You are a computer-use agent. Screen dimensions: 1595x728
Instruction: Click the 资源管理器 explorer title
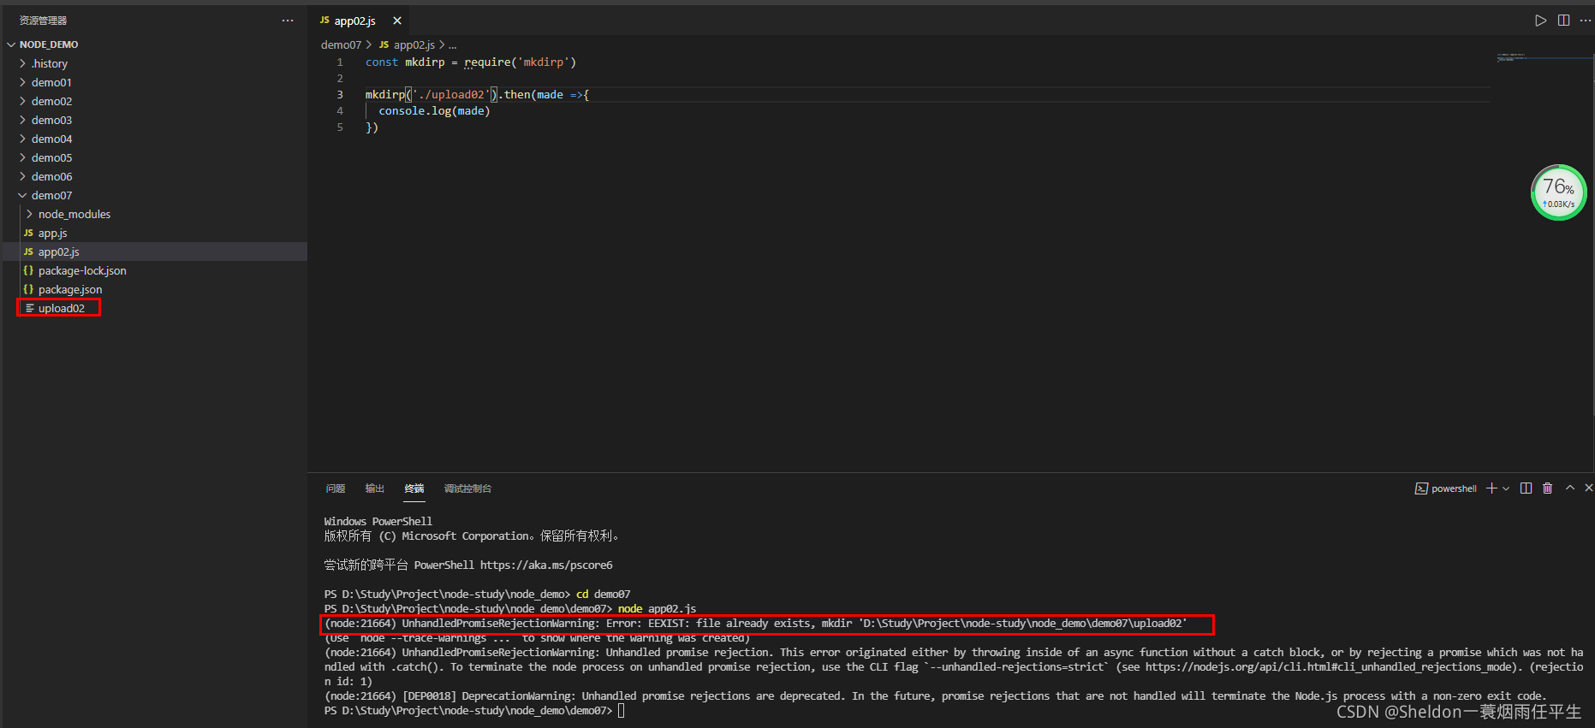click(x=43, y=21)
